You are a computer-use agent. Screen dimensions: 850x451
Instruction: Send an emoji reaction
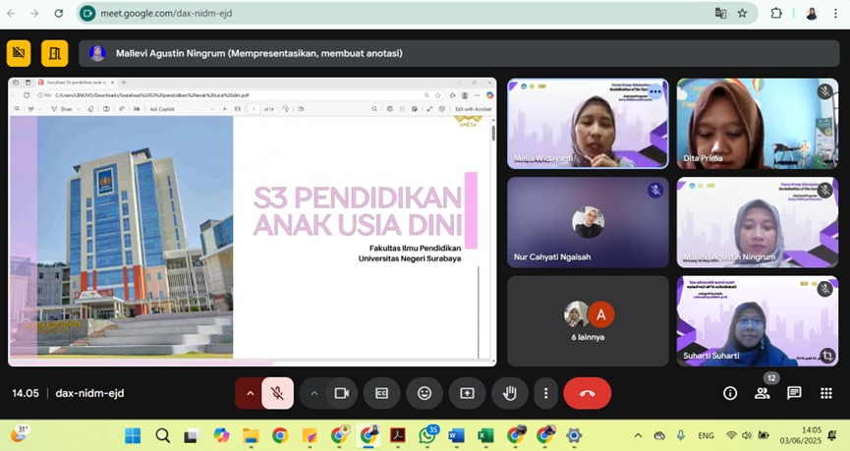pyautogui.click(x=425, y=393)
